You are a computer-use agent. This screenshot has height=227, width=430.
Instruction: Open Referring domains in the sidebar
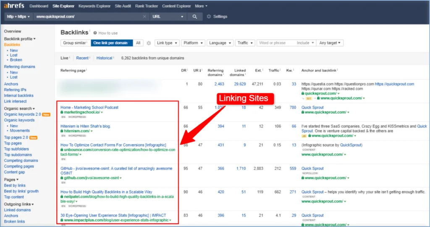point(19,67)
